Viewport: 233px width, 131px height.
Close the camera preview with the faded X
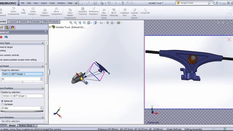click(229, 39)
